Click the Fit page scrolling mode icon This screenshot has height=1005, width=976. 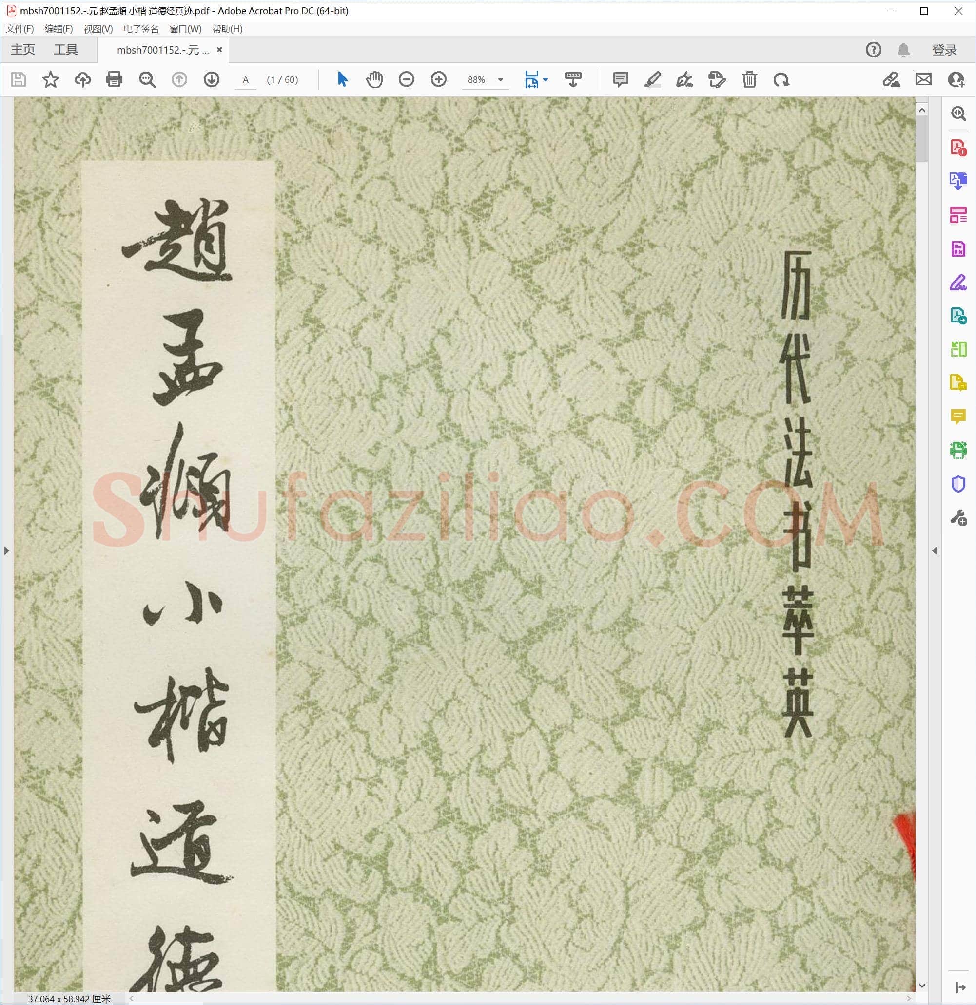point(531,79)
